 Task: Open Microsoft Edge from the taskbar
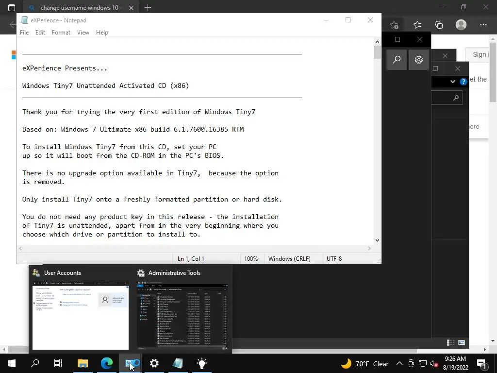pyautogui.click(x=106, y=363)
